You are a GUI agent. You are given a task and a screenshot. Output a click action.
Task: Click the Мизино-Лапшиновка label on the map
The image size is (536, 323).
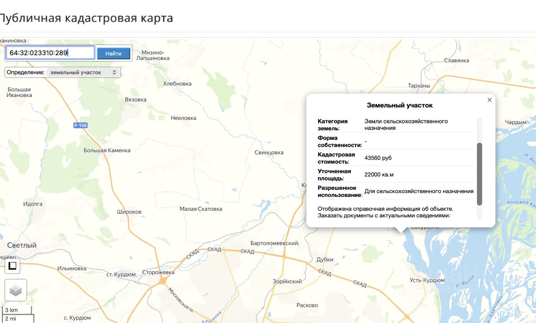[x=155, y=55]
